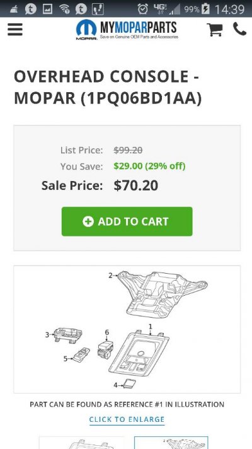252x449 pixels.
Task: Open the hamburger navigation menu
Action: pos(15,29)
